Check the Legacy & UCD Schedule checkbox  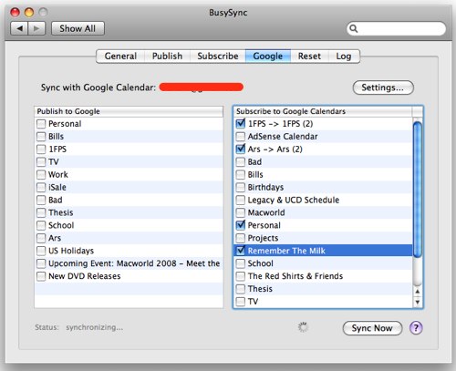(x=241, y=200)
